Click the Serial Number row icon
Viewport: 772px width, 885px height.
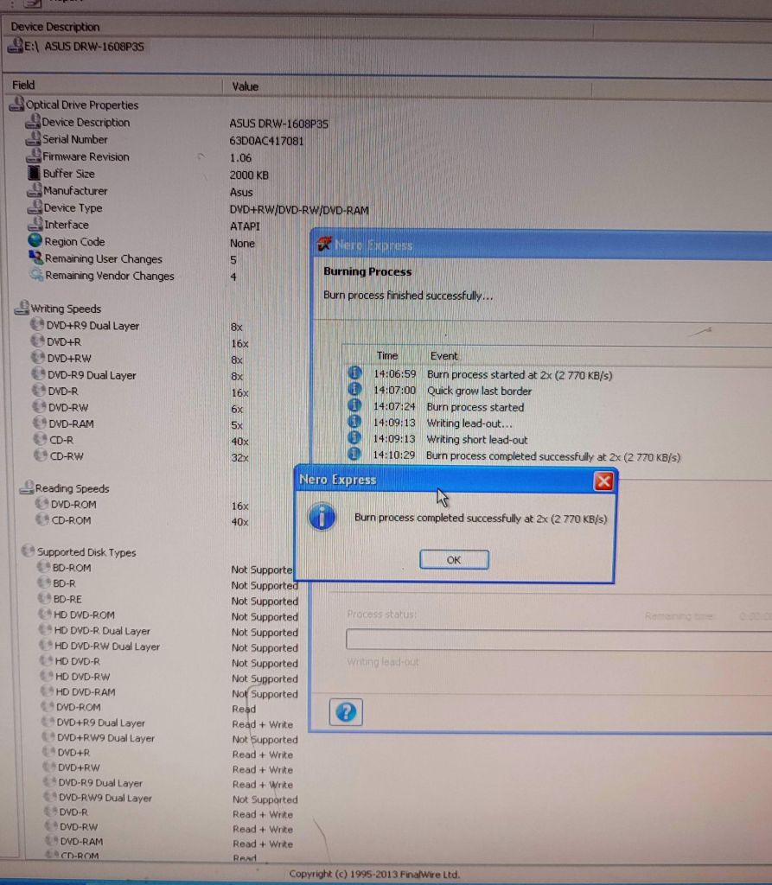[x=34, y=138]
